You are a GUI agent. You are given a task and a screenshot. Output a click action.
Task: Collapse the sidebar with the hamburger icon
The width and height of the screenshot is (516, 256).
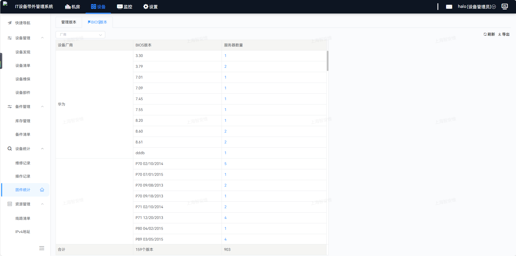pos(42,248)
